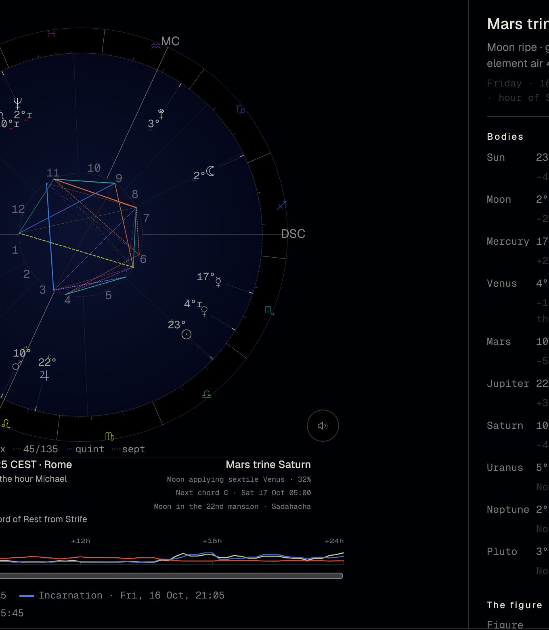Click house number 7 in the chart
This screenshot has width=549, height=630.
coord(146,218)
